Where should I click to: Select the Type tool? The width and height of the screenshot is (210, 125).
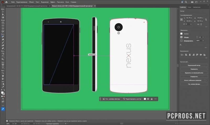click(x=3, y=68)
